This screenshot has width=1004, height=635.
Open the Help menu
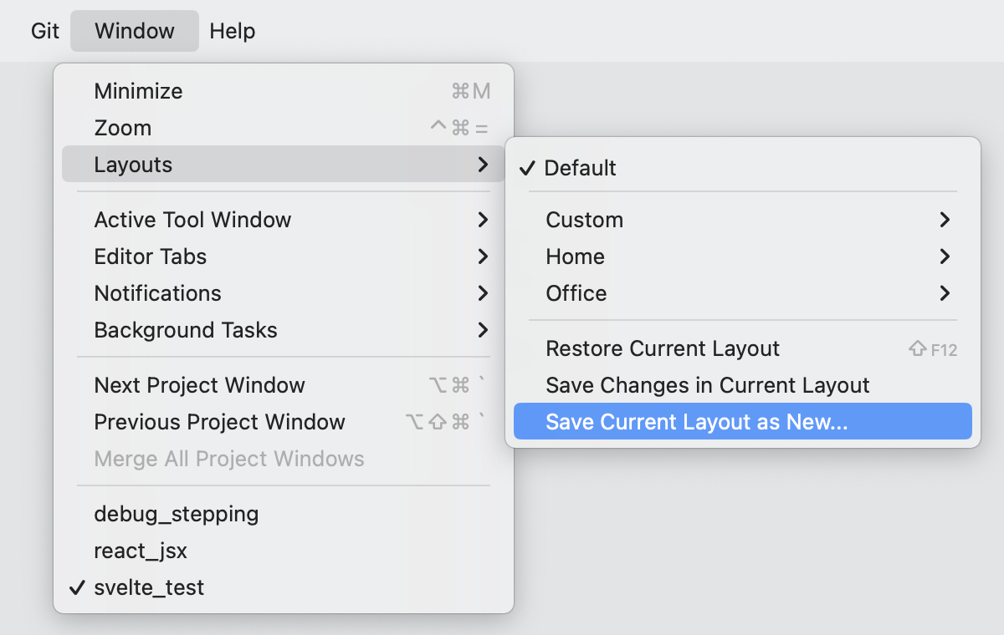(x=232, y=30)
